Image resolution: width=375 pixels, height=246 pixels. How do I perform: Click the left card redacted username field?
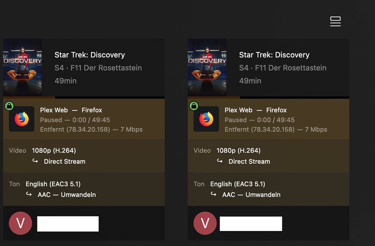point(68,224)
